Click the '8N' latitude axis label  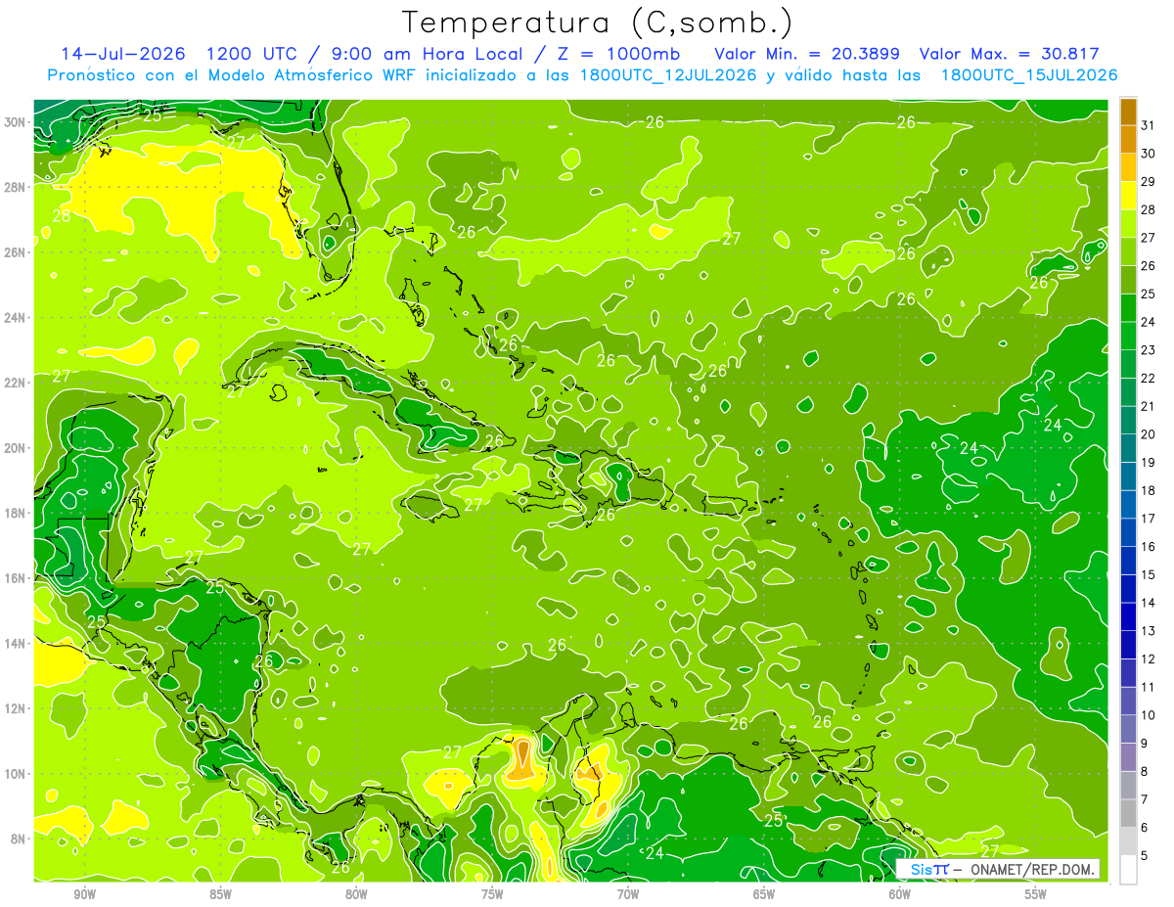pos(20,839)
